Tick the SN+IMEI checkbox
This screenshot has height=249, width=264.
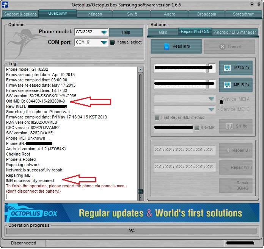196,128
